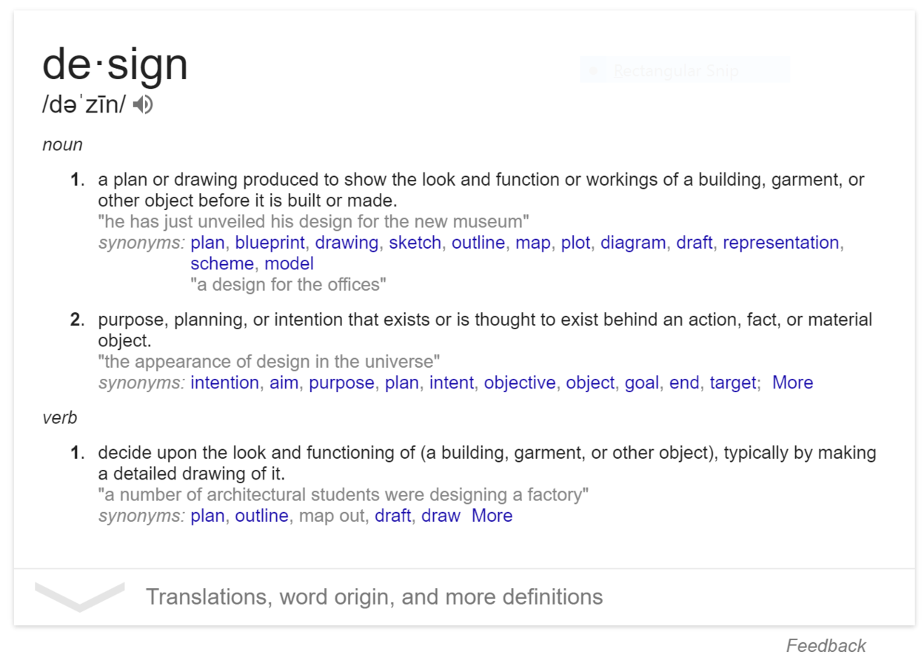This screenshot has height=666, width=924.
Task: Open synonym 'object'
Action: point(590,383)
